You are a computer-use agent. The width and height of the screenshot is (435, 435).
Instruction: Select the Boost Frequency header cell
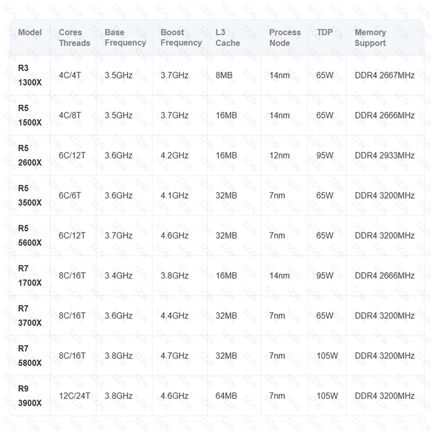click(181, 37)
